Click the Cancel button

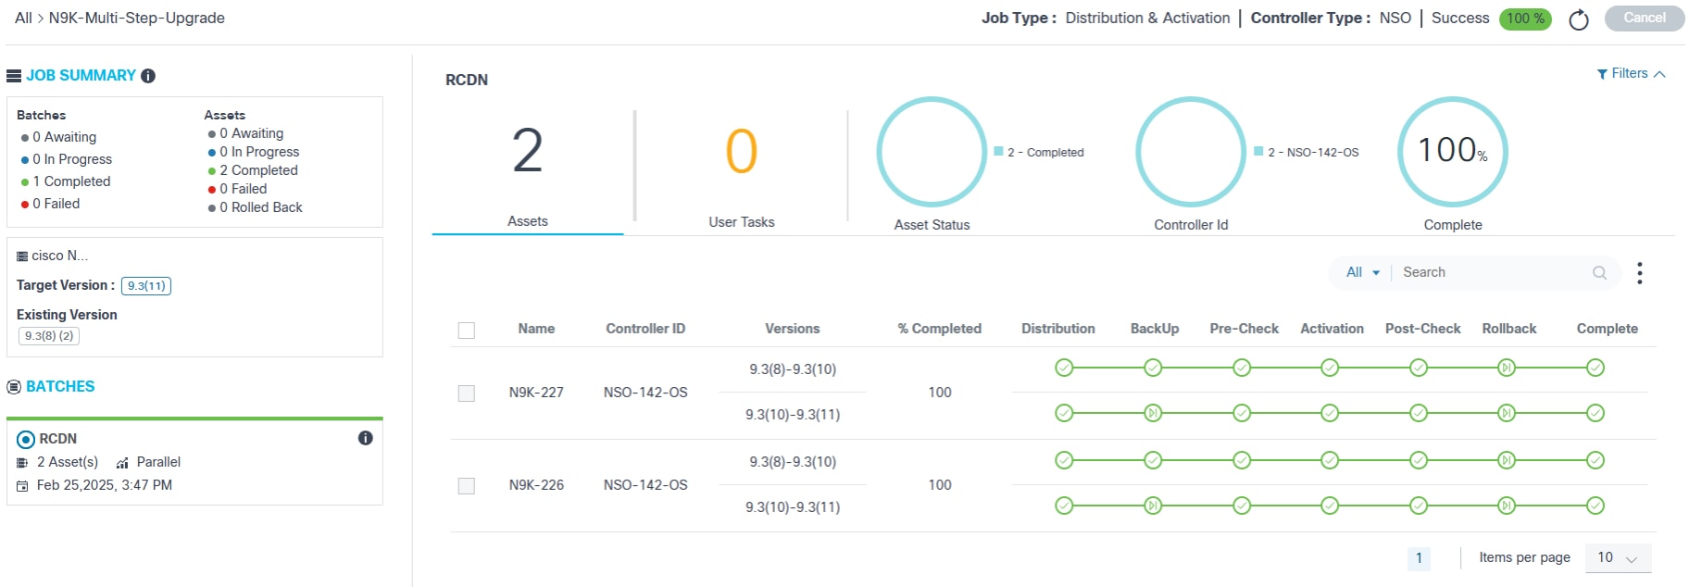coord(1644,19)
